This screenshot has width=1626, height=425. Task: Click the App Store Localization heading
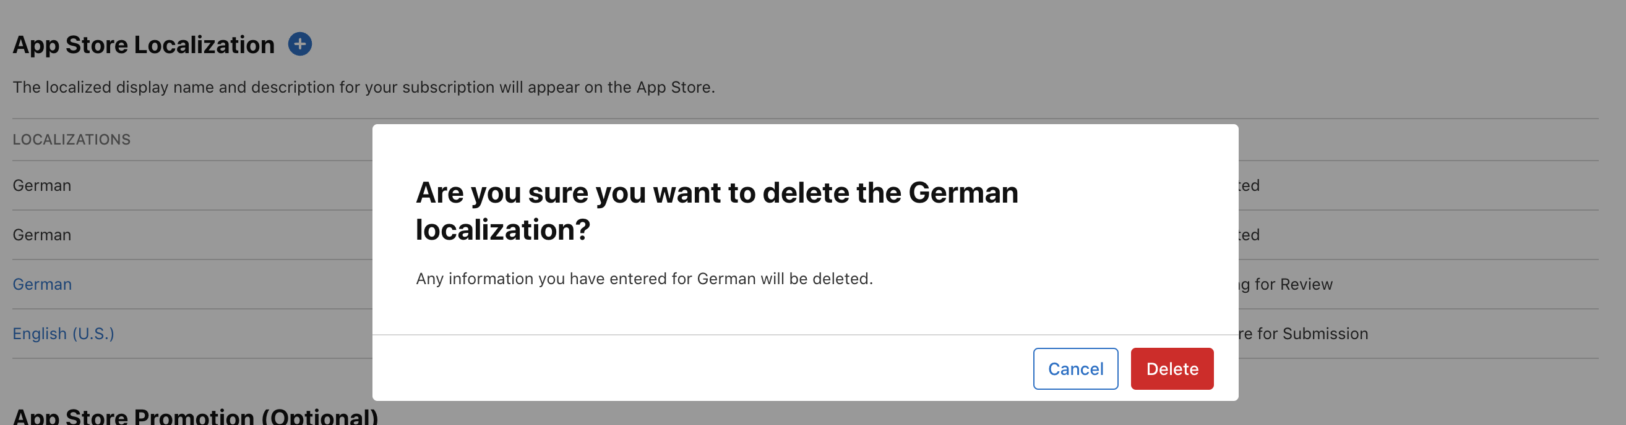(144, 44)
